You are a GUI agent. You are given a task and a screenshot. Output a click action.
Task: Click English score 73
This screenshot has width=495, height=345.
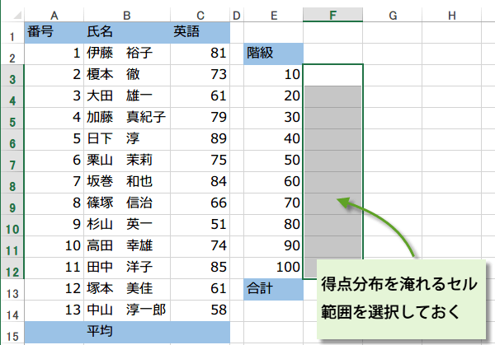pyautogui.click(x=200, y=76)
